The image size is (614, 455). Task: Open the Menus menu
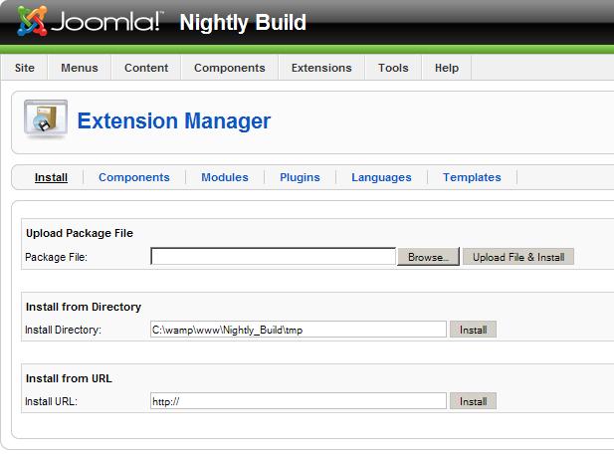[80, 68]
